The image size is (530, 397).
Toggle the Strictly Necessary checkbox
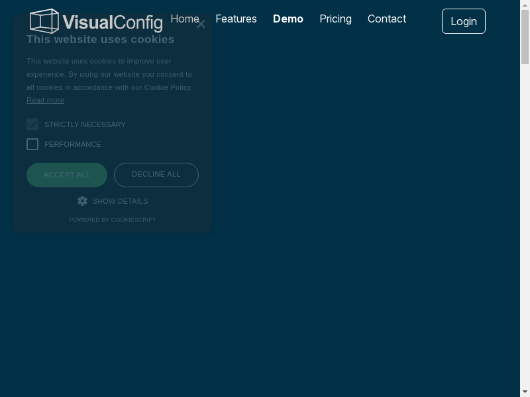[x=32, y=124]
